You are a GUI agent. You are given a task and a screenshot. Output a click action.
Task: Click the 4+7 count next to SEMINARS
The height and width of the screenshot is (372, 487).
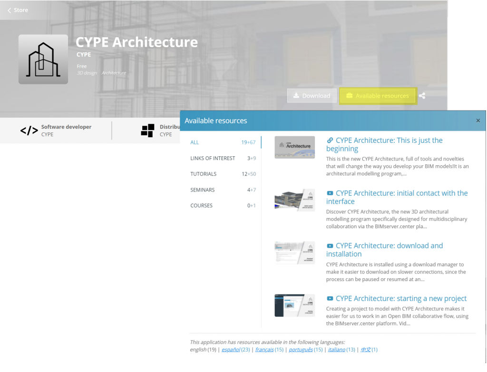252,190
